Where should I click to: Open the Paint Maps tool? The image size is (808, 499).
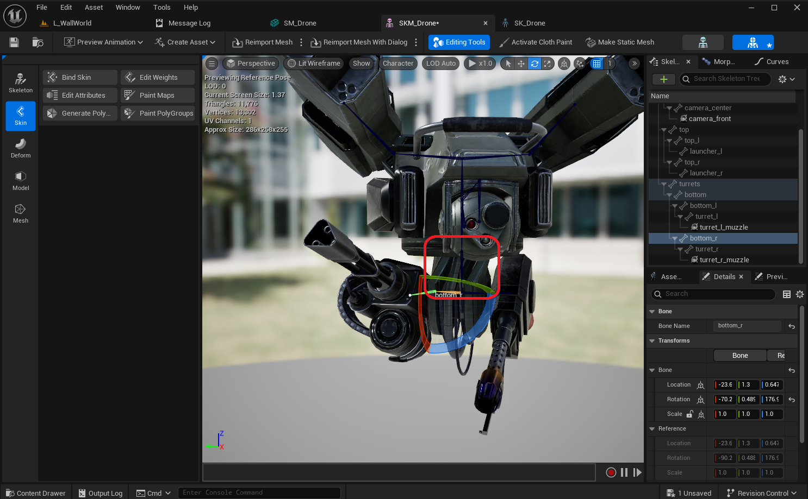[x=158, y=96]
